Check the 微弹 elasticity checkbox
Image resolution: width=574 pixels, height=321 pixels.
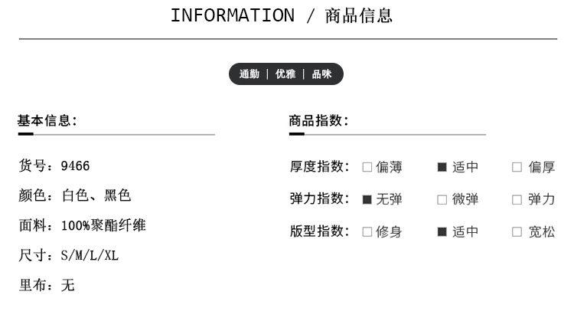click(442, 199)
